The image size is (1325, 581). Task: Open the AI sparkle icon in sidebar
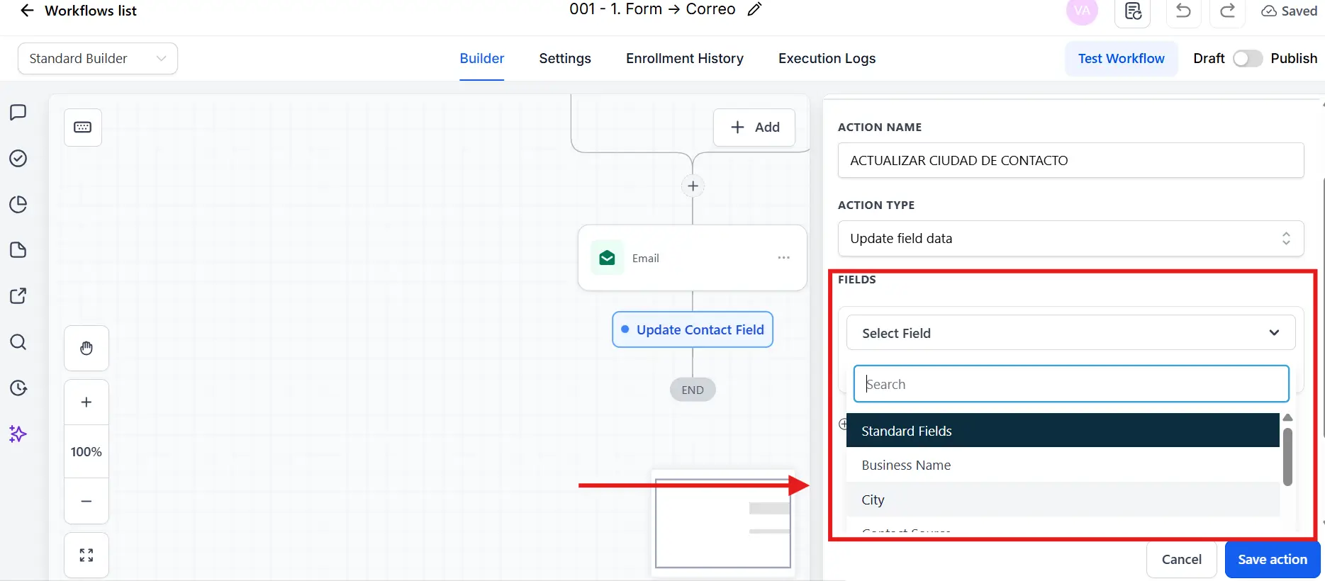point(18,434)
